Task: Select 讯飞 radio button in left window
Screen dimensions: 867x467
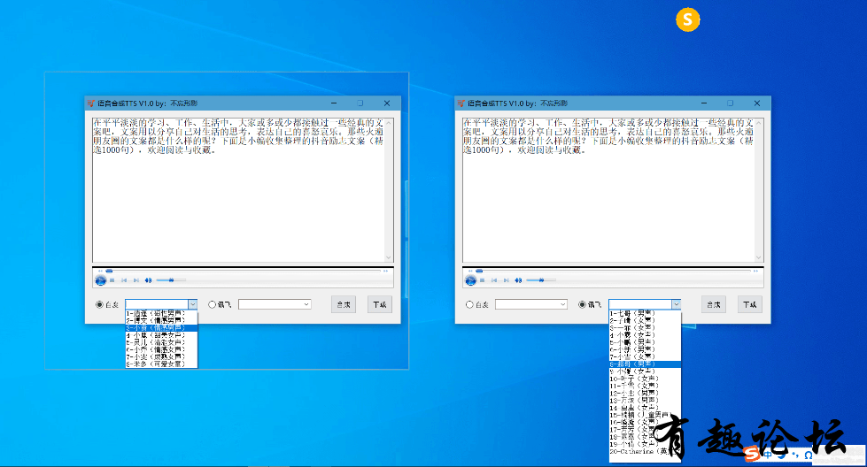Action: coord(212,304)
